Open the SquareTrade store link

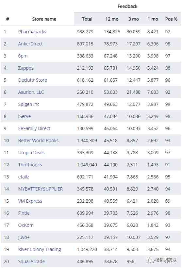click(31, 261)
